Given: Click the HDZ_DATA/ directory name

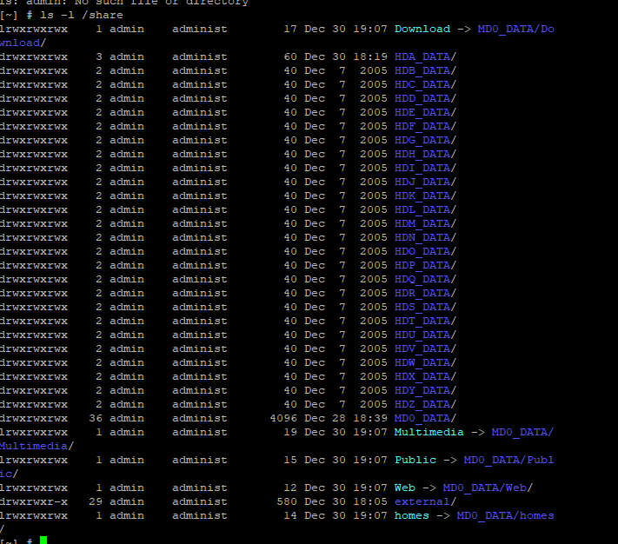Looking at the screenshot, I should [425, 405].
